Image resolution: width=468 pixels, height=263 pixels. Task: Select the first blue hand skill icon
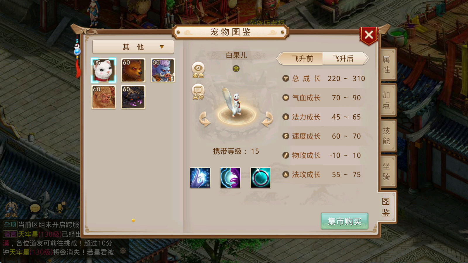(x=200, y=178)
